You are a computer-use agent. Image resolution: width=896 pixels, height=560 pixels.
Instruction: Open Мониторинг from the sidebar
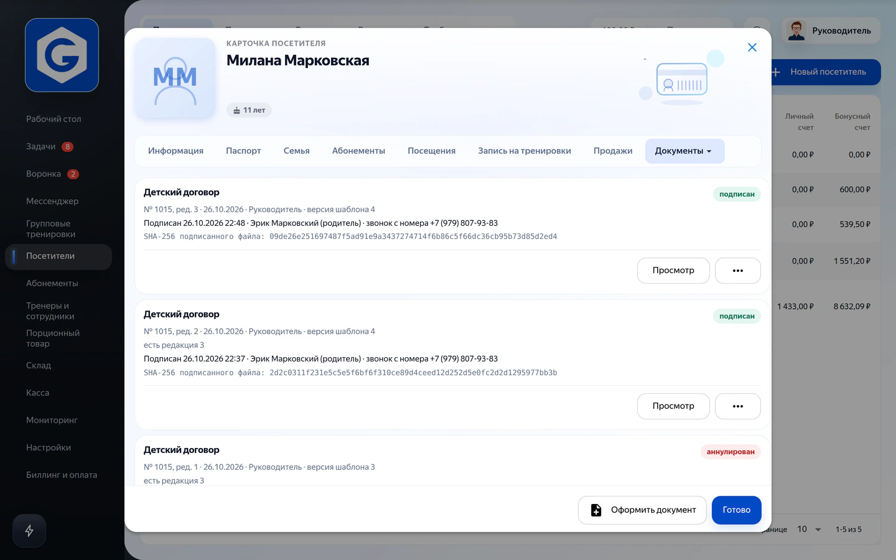point(52,420)
